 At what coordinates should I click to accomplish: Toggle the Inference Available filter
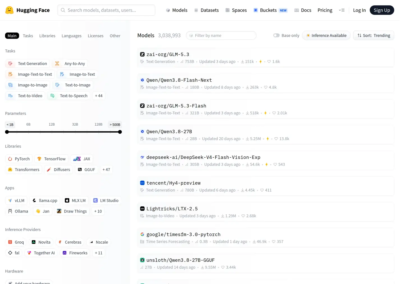[326, 36]
